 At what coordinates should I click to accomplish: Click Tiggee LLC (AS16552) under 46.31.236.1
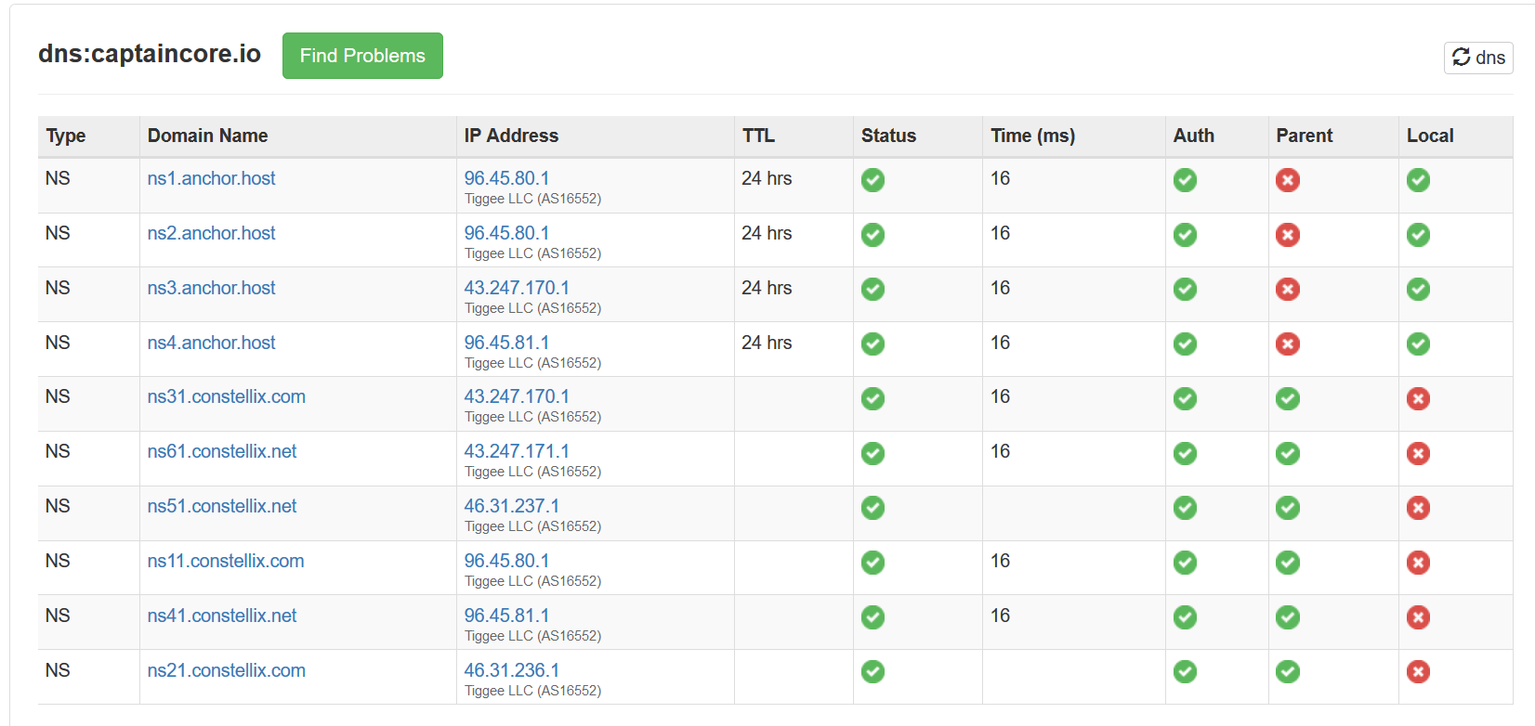532,691
